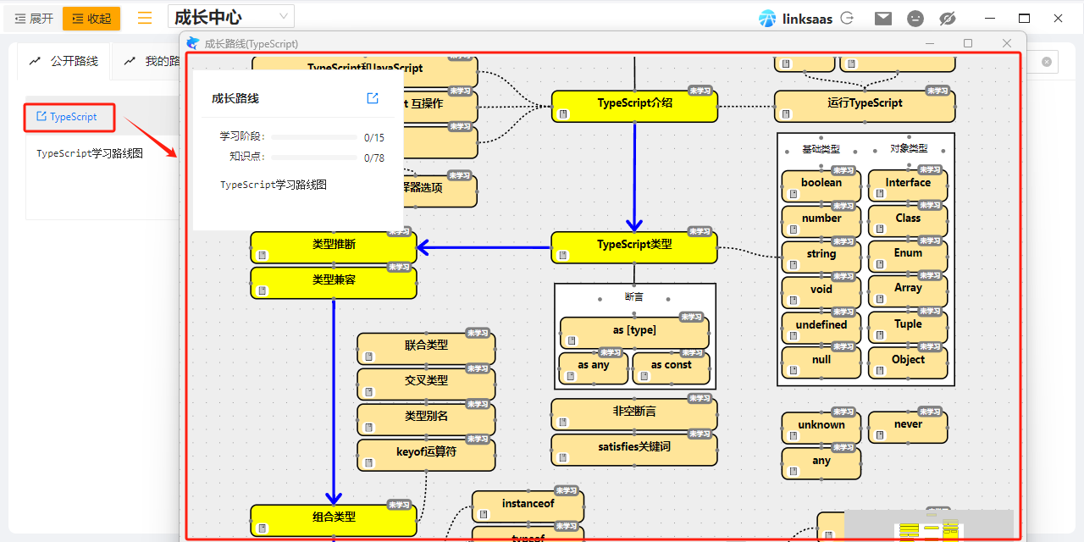Click the linksaas logo icon
The width and height of the screenshot is (1084, 542).
(x=767, y=19)
